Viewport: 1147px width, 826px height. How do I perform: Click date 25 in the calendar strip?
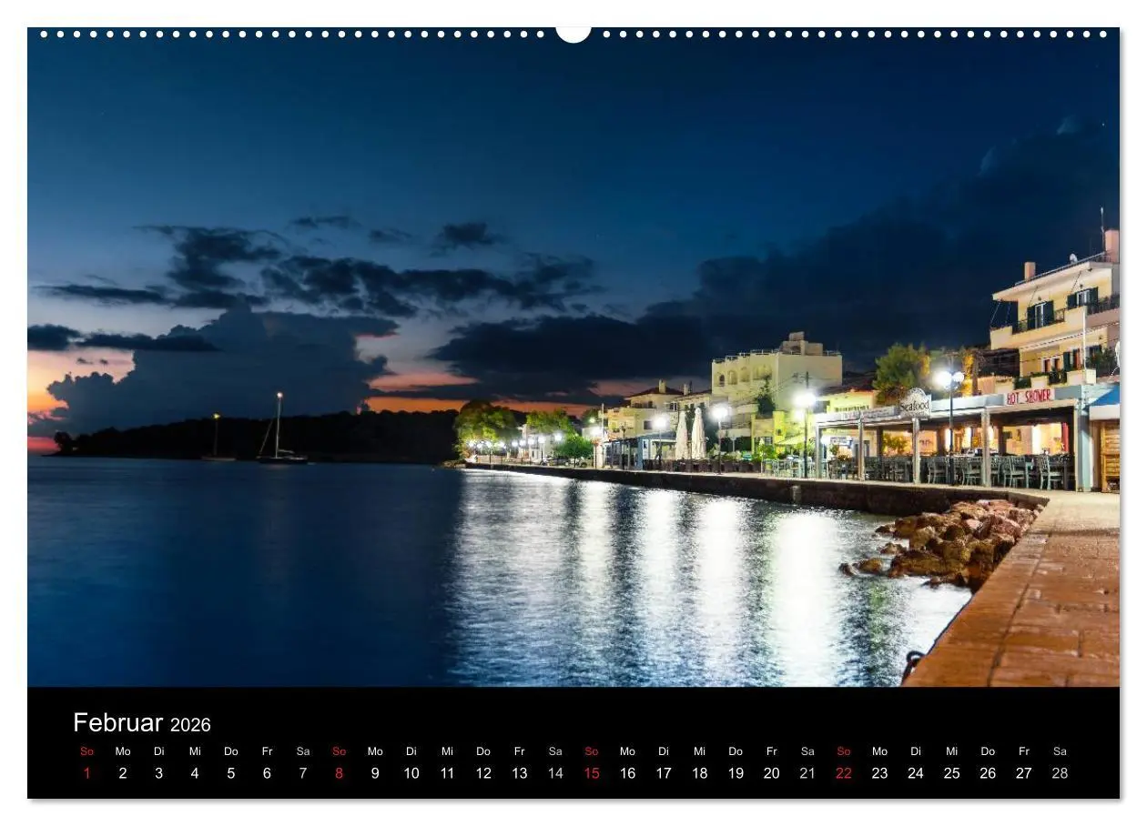tap(951, 773)
